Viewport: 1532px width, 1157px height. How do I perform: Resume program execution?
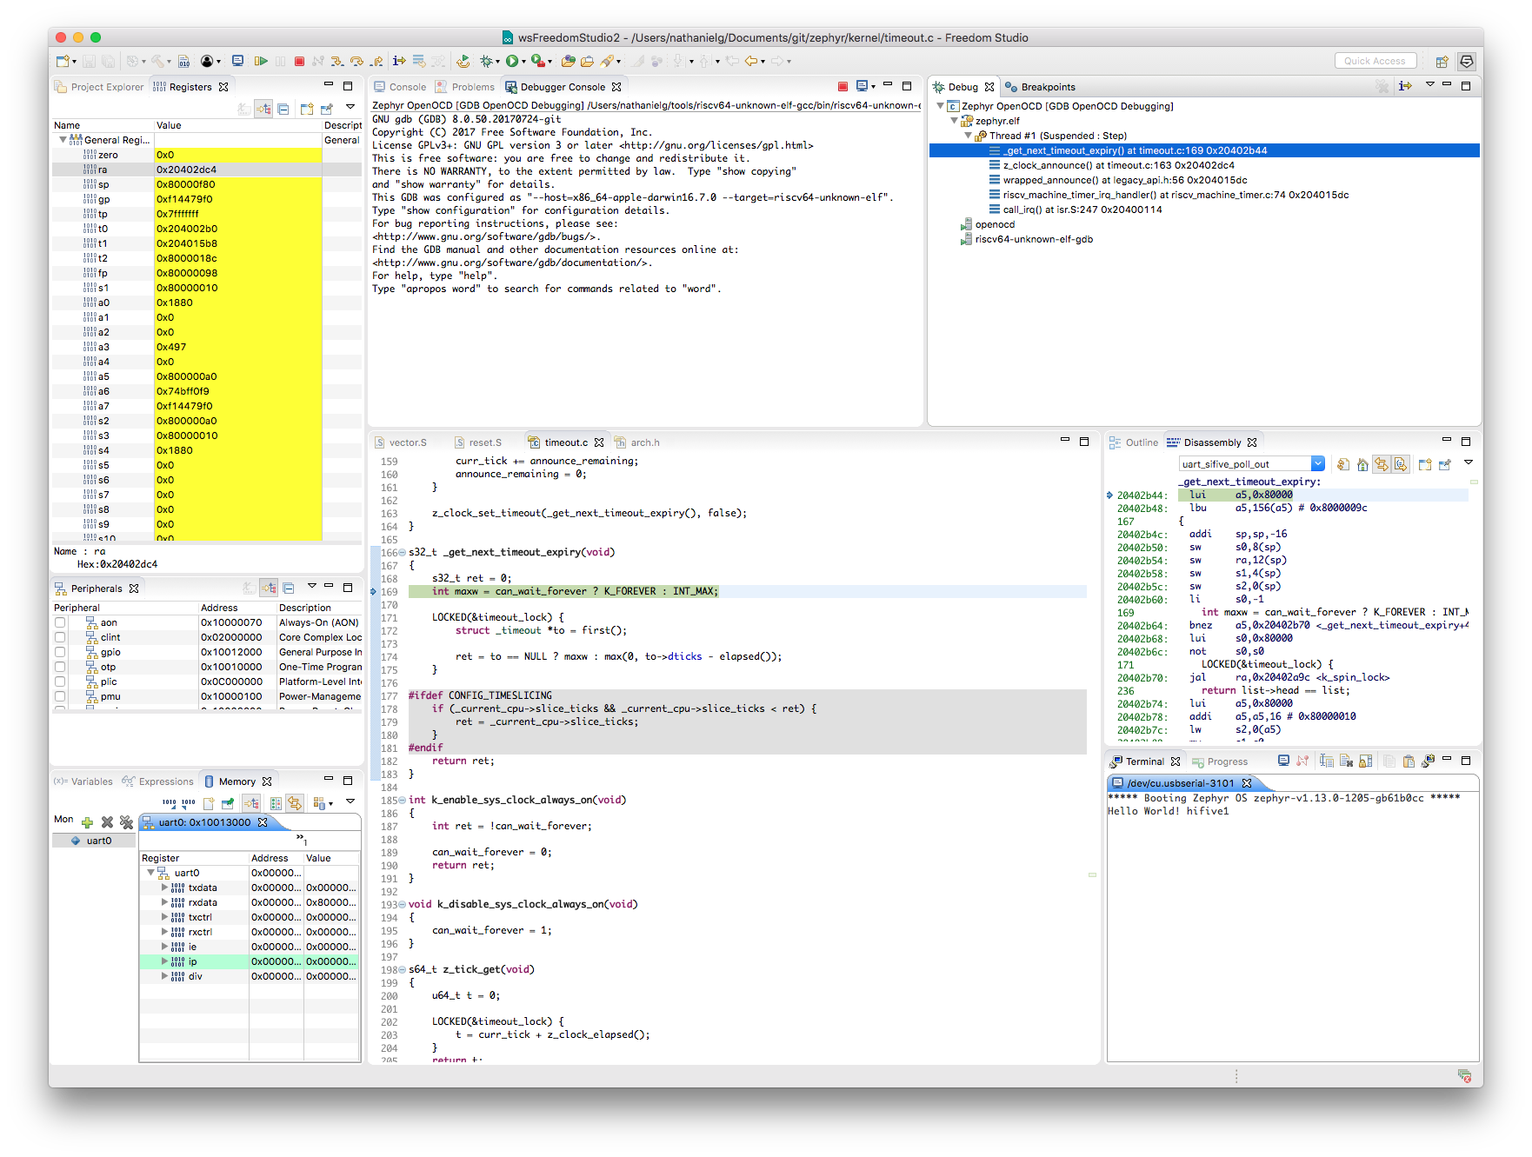coord(263,61)
